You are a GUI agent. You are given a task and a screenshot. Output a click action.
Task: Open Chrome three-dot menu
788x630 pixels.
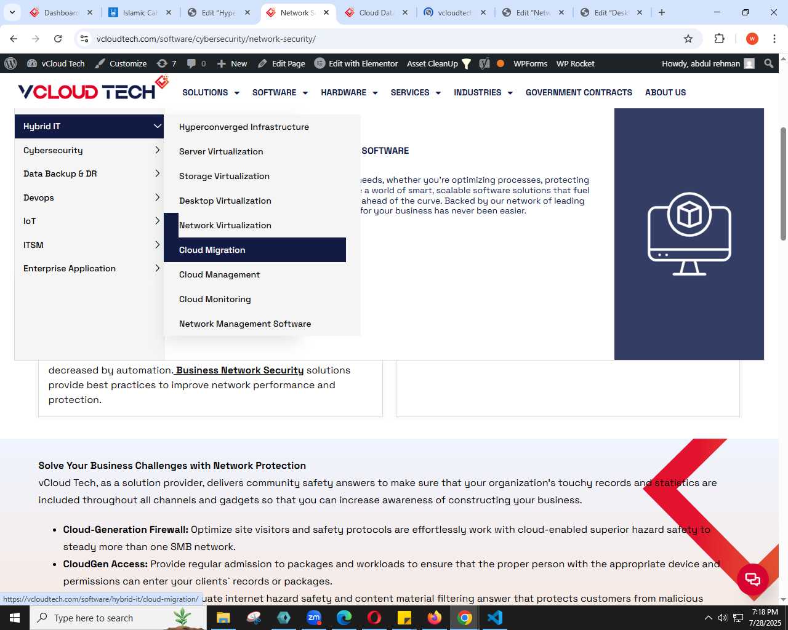pyautogui.click(x=774, y=39)
